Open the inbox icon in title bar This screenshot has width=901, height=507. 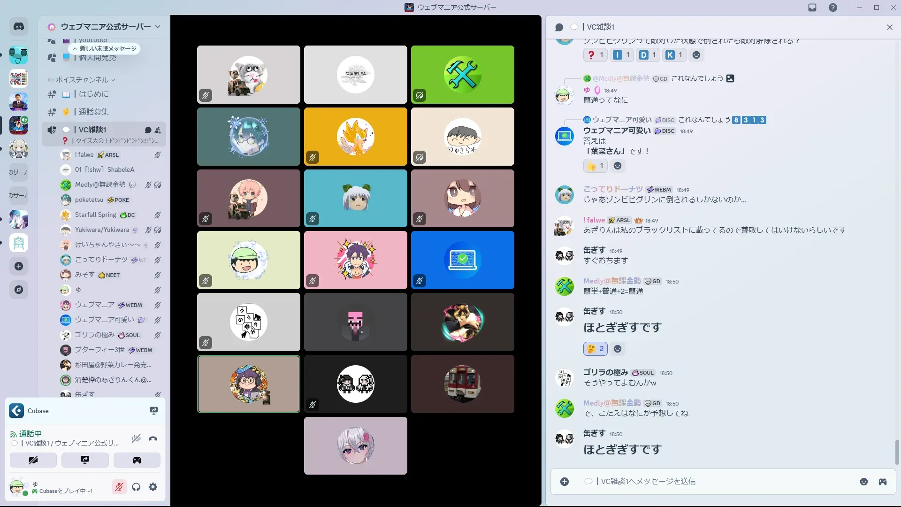pos(812,8)
